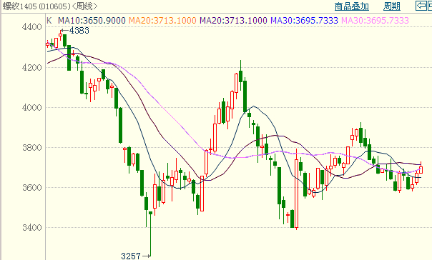
Task: Select the blue MA30:3695.7333 label
Action: 304,21
